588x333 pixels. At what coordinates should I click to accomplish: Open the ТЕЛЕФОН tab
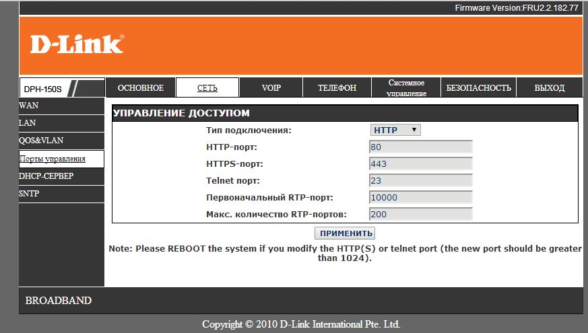pyautogui.click(x=337, y=87)
